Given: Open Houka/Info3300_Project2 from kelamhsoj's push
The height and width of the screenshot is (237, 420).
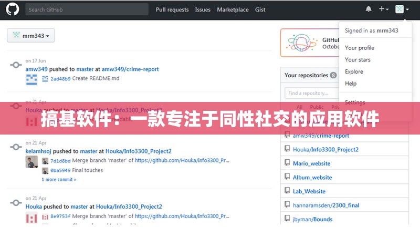Looking at the screenshot, I should pos(138,151).
